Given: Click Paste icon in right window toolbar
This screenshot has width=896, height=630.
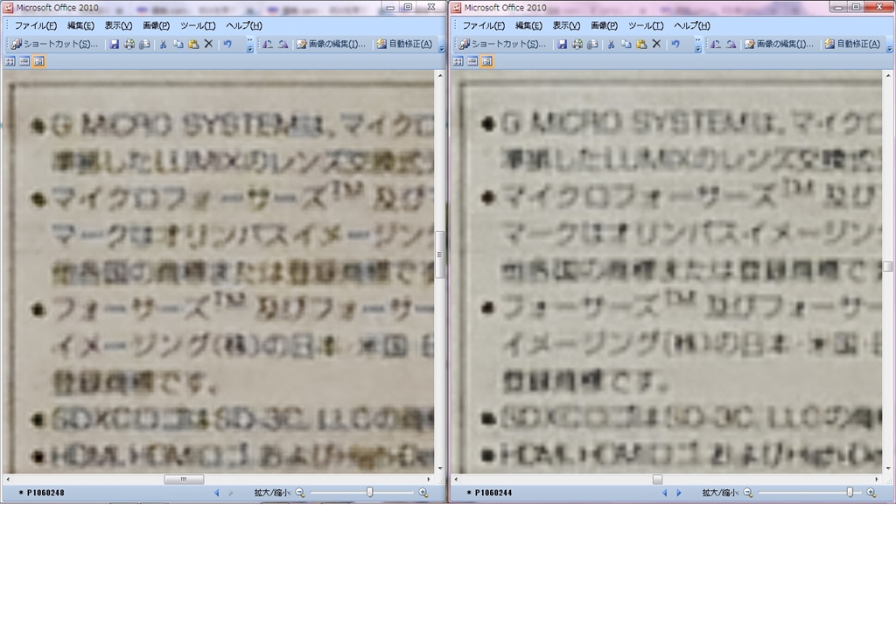Looking at the screenshot, I should click(x=641, y=44).
